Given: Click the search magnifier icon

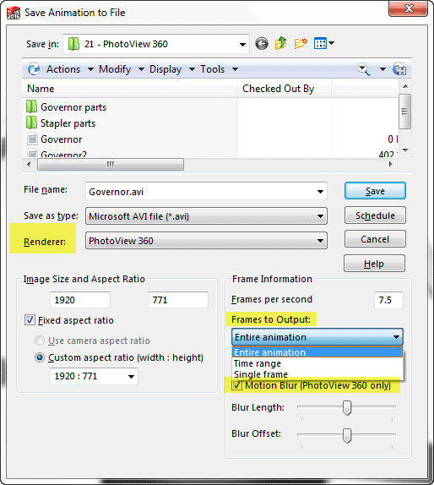Looking at the screenshot, I should [364, 69].
